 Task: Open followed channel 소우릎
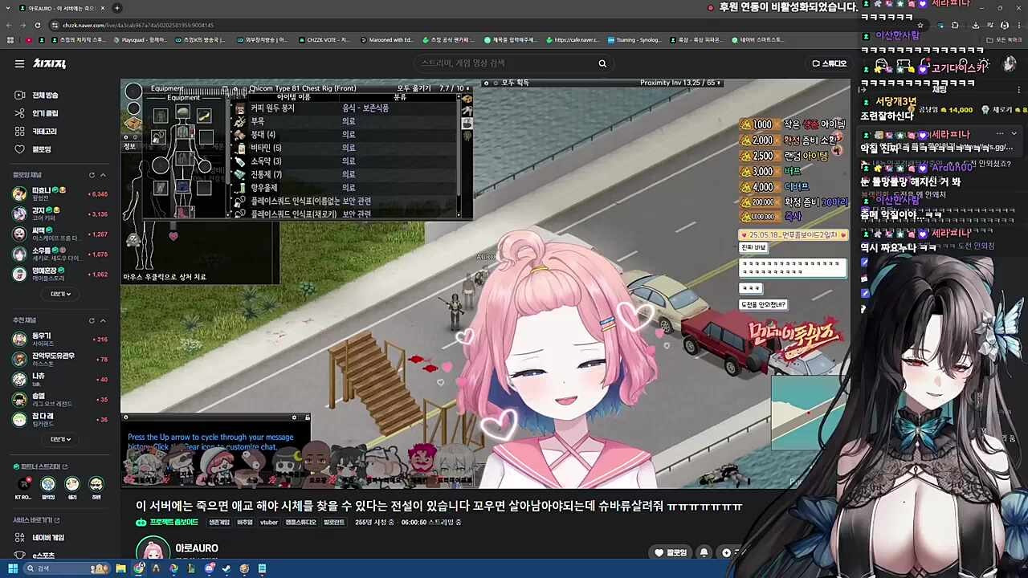pyautogui.click(x=59, y=254)
